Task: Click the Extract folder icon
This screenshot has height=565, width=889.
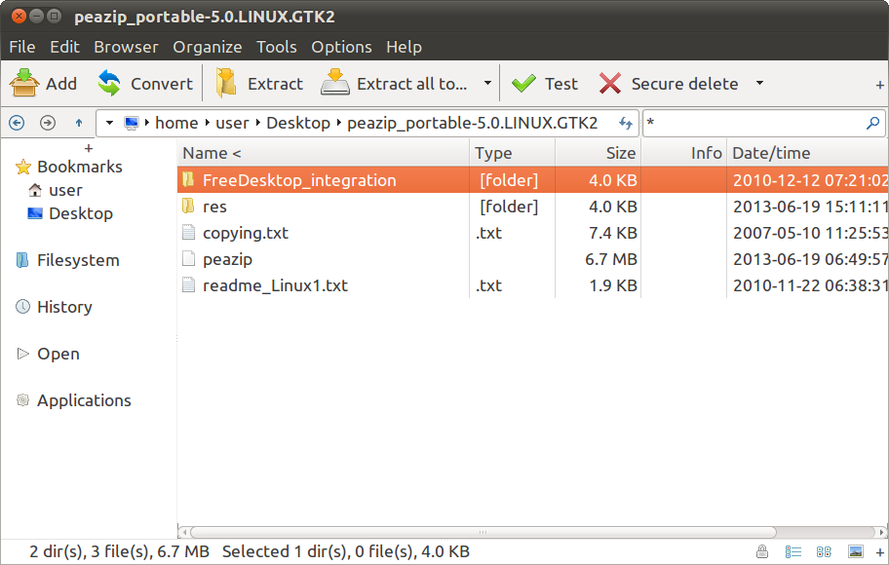Action: click(x=225, y=84)
